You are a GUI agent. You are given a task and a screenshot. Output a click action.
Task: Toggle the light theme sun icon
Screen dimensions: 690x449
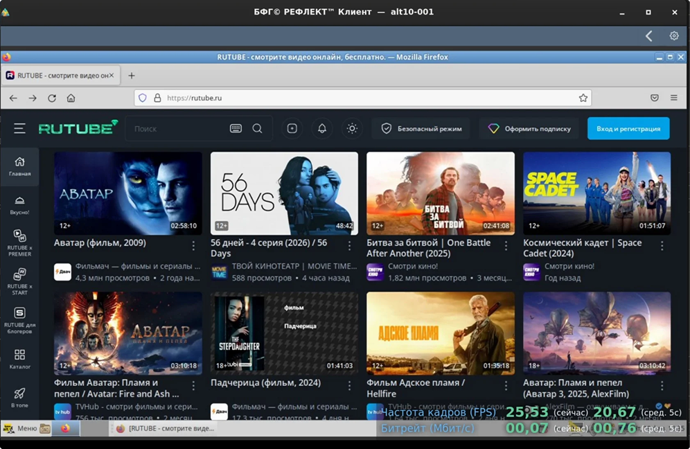[352, 129]
